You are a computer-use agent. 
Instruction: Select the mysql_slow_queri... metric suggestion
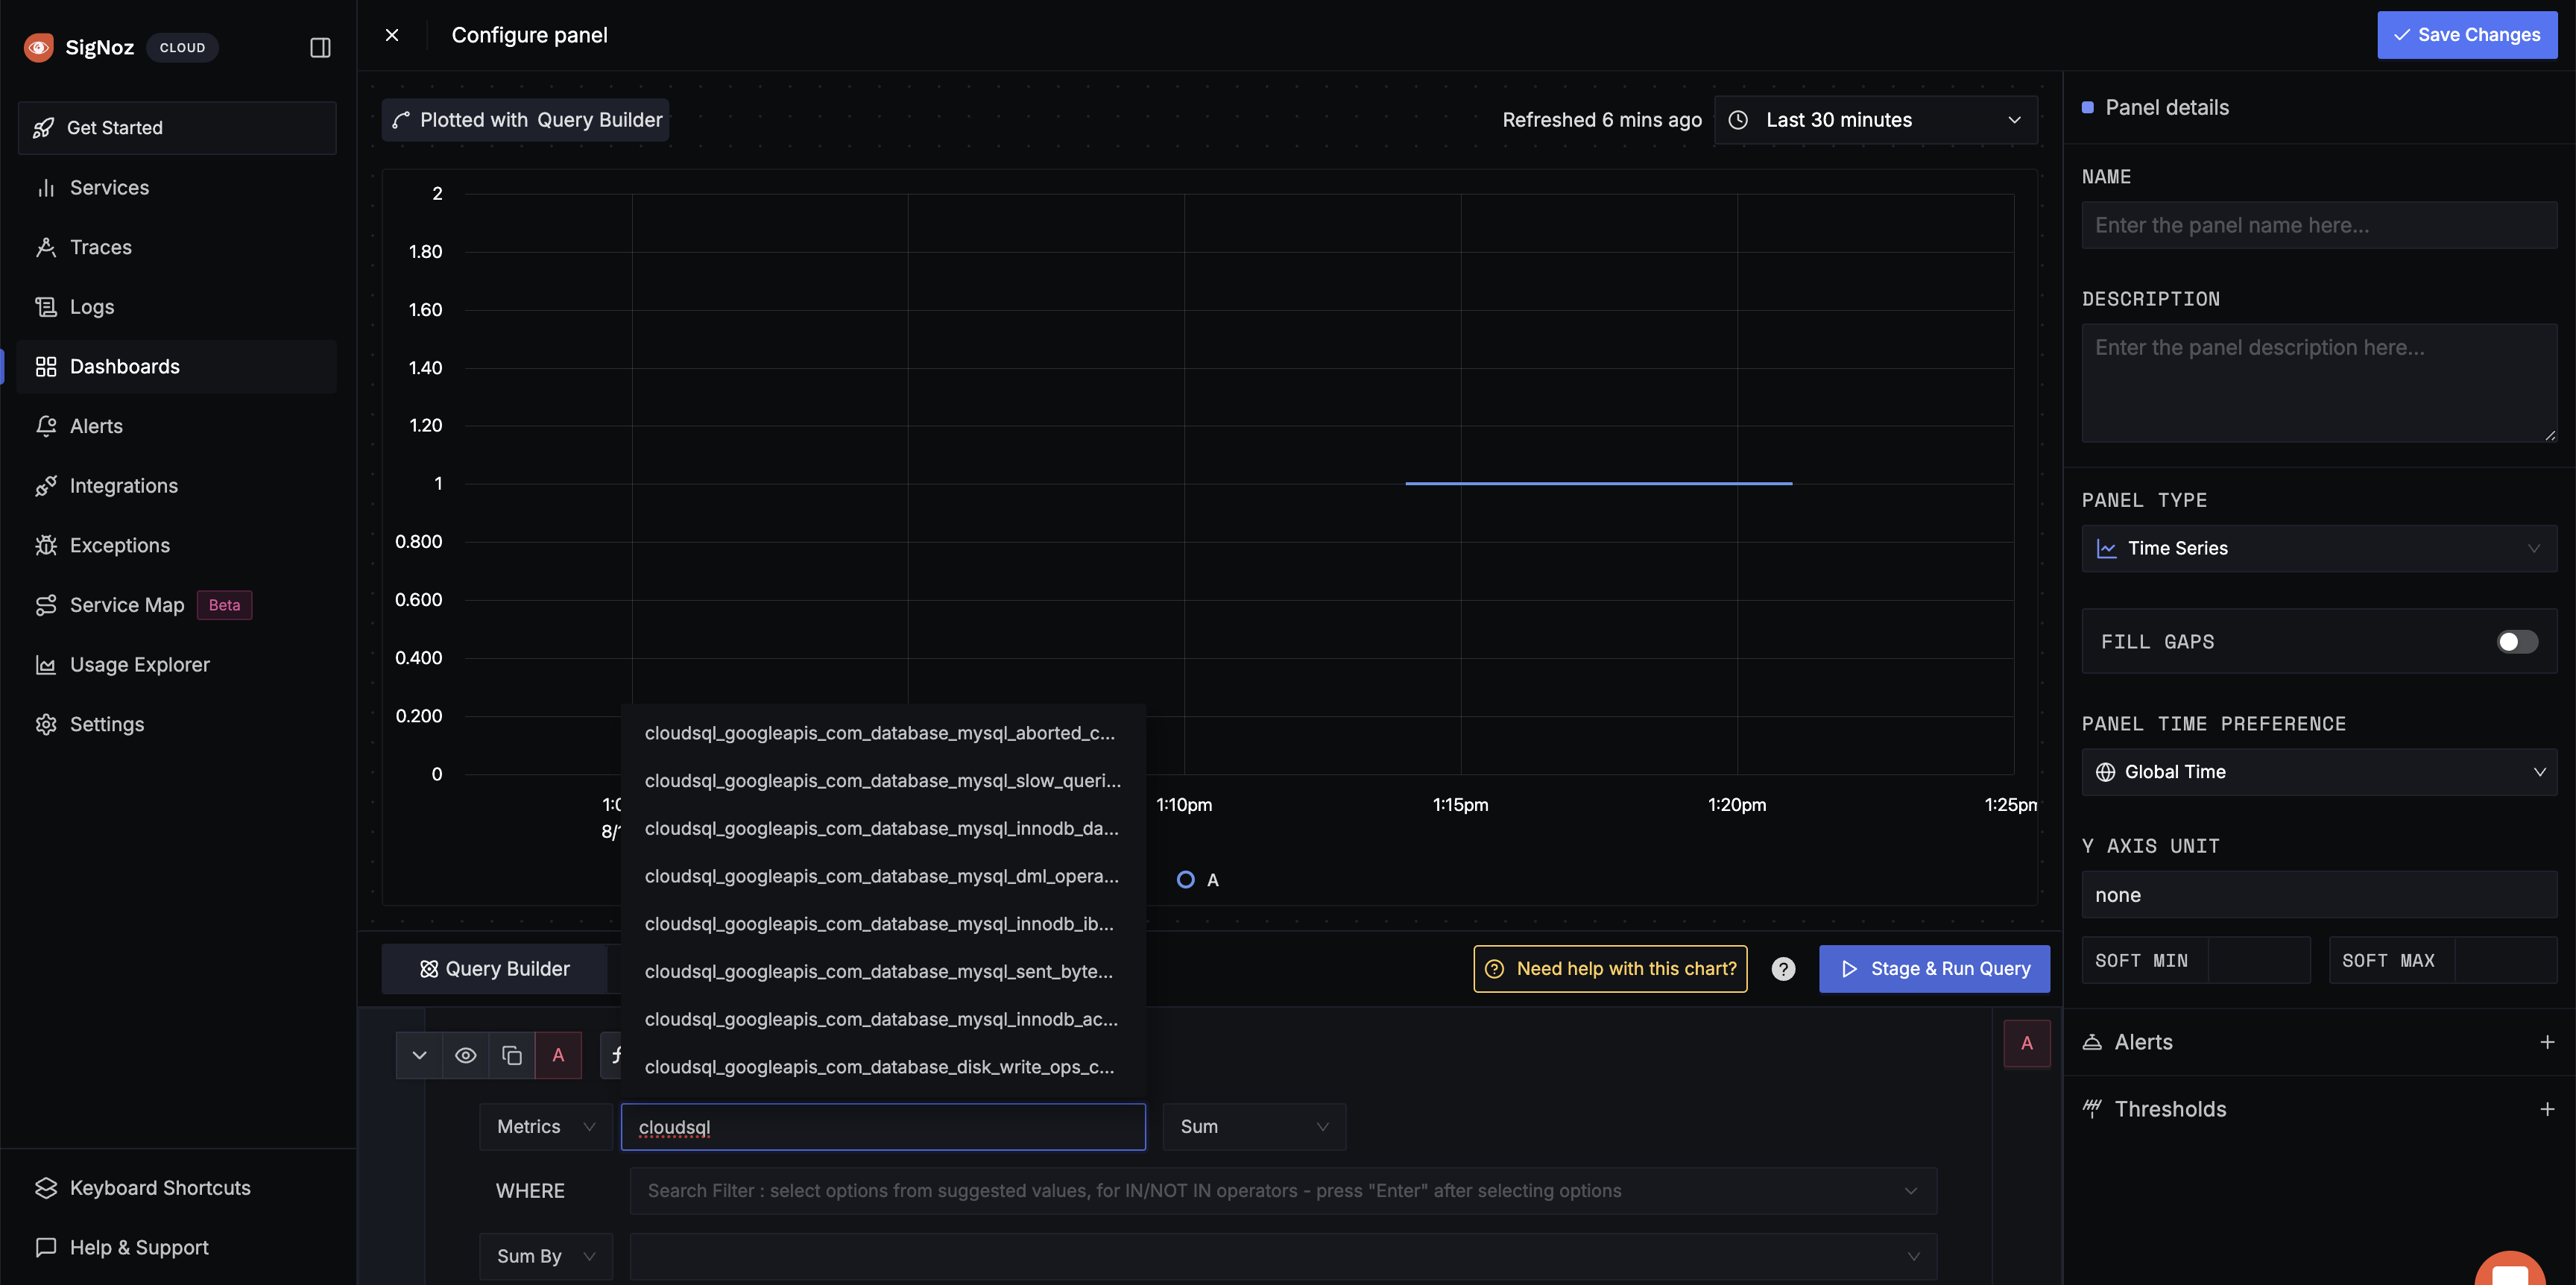tap(883, 781)
